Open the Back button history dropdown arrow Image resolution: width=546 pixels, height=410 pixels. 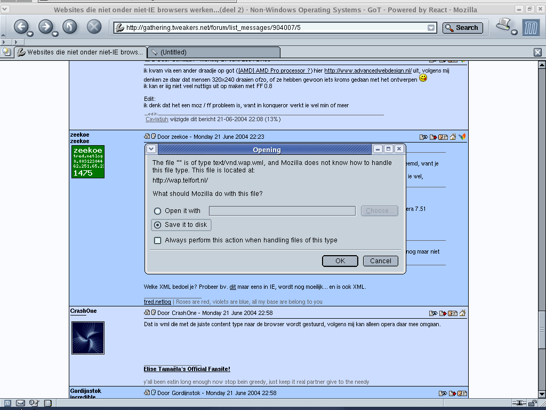30,34
